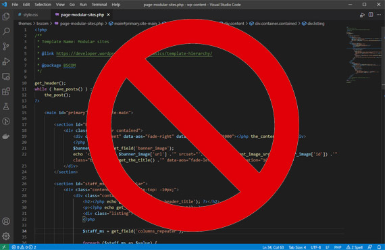Open the Edit menu
385x250 pixels.
click(26, 5)
